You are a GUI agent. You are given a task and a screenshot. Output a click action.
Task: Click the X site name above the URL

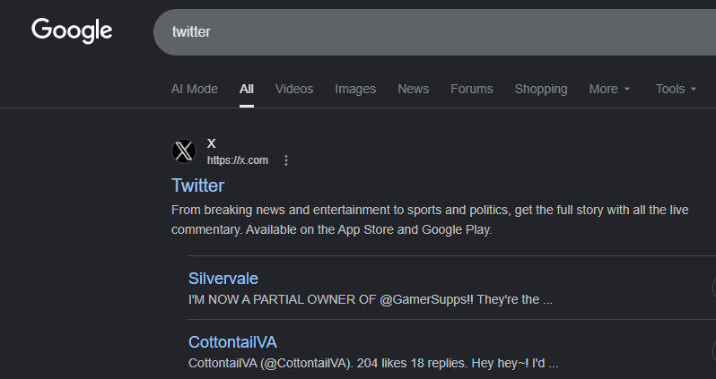coord(211,143)
